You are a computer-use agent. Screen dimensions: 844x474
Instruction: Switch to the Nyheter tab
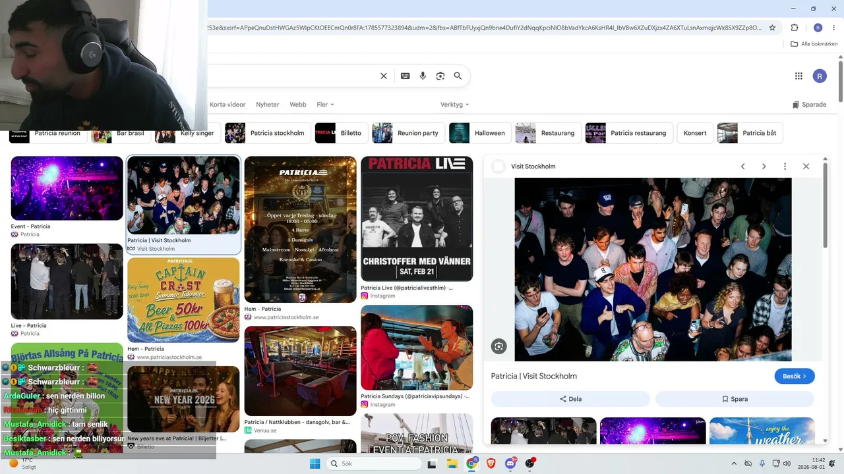(x=268, y=105)
